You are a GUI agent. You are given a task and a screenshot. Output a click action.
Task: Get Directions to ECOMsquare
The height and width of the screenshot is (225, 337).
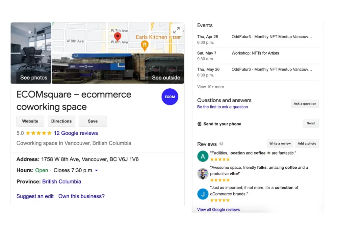click(62, 121)
